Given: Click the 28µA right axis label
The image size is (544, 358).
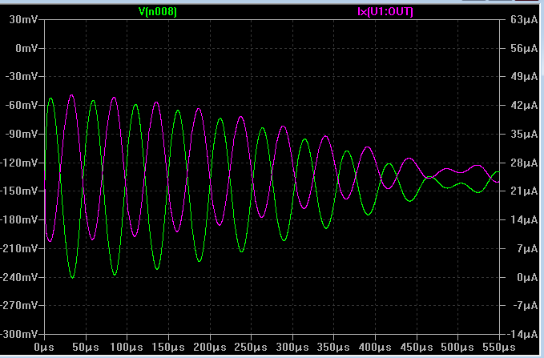Looking at the screenshot, I should coord(524,163).
